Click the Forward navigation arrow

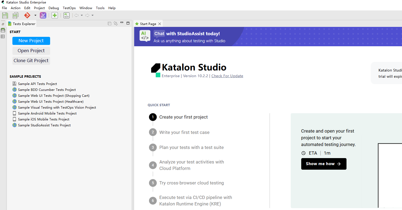point(87,15)
